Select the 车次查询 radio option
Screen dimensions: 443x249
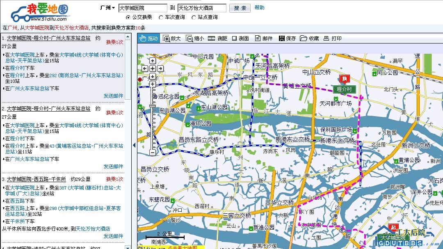click(161, 17)
